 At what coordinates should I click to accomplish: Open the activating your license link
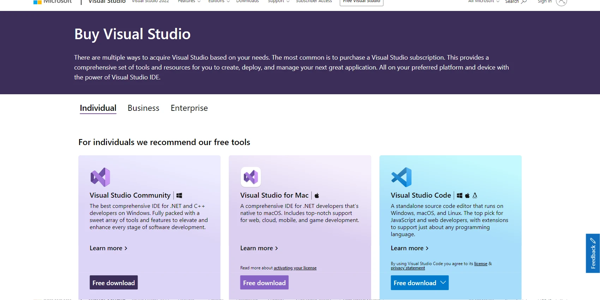click(x=295, y=268)
